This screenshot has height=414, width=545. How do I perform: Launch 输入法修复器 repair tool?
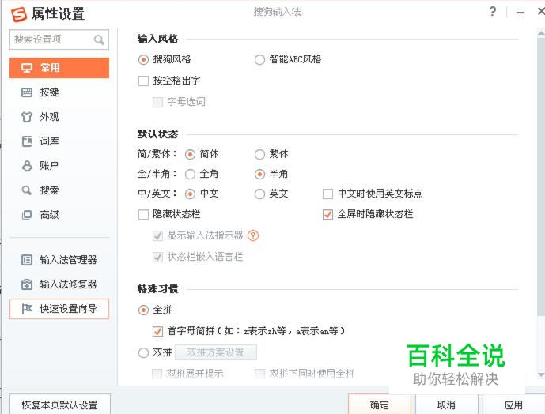(x=59, y=284)
